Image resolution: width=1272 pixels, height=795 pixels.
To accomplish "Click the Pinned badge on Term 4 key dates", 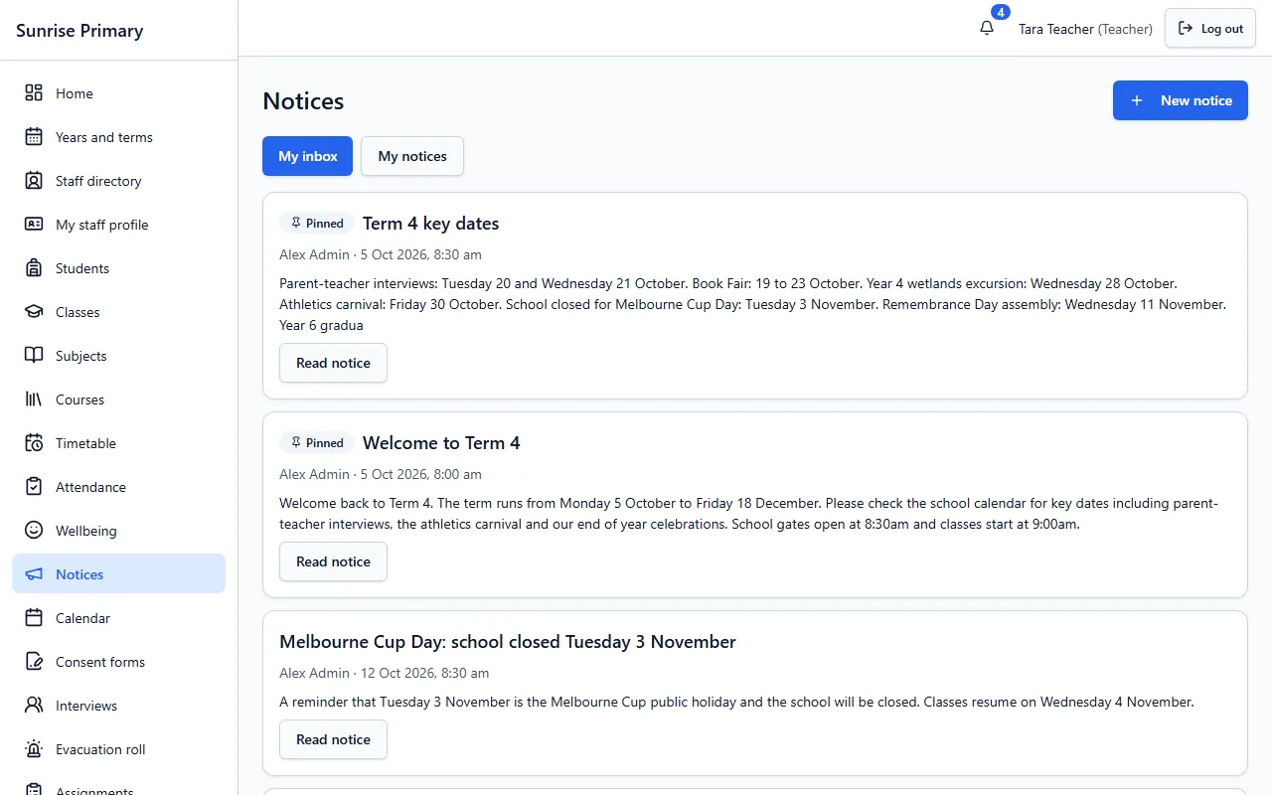I will point(317,224).
